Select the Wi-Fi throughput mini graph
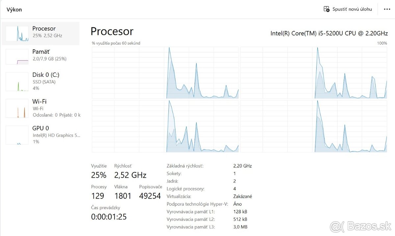Image resolution: width=395 pixels, height=236 pixels. pos(17,108)
